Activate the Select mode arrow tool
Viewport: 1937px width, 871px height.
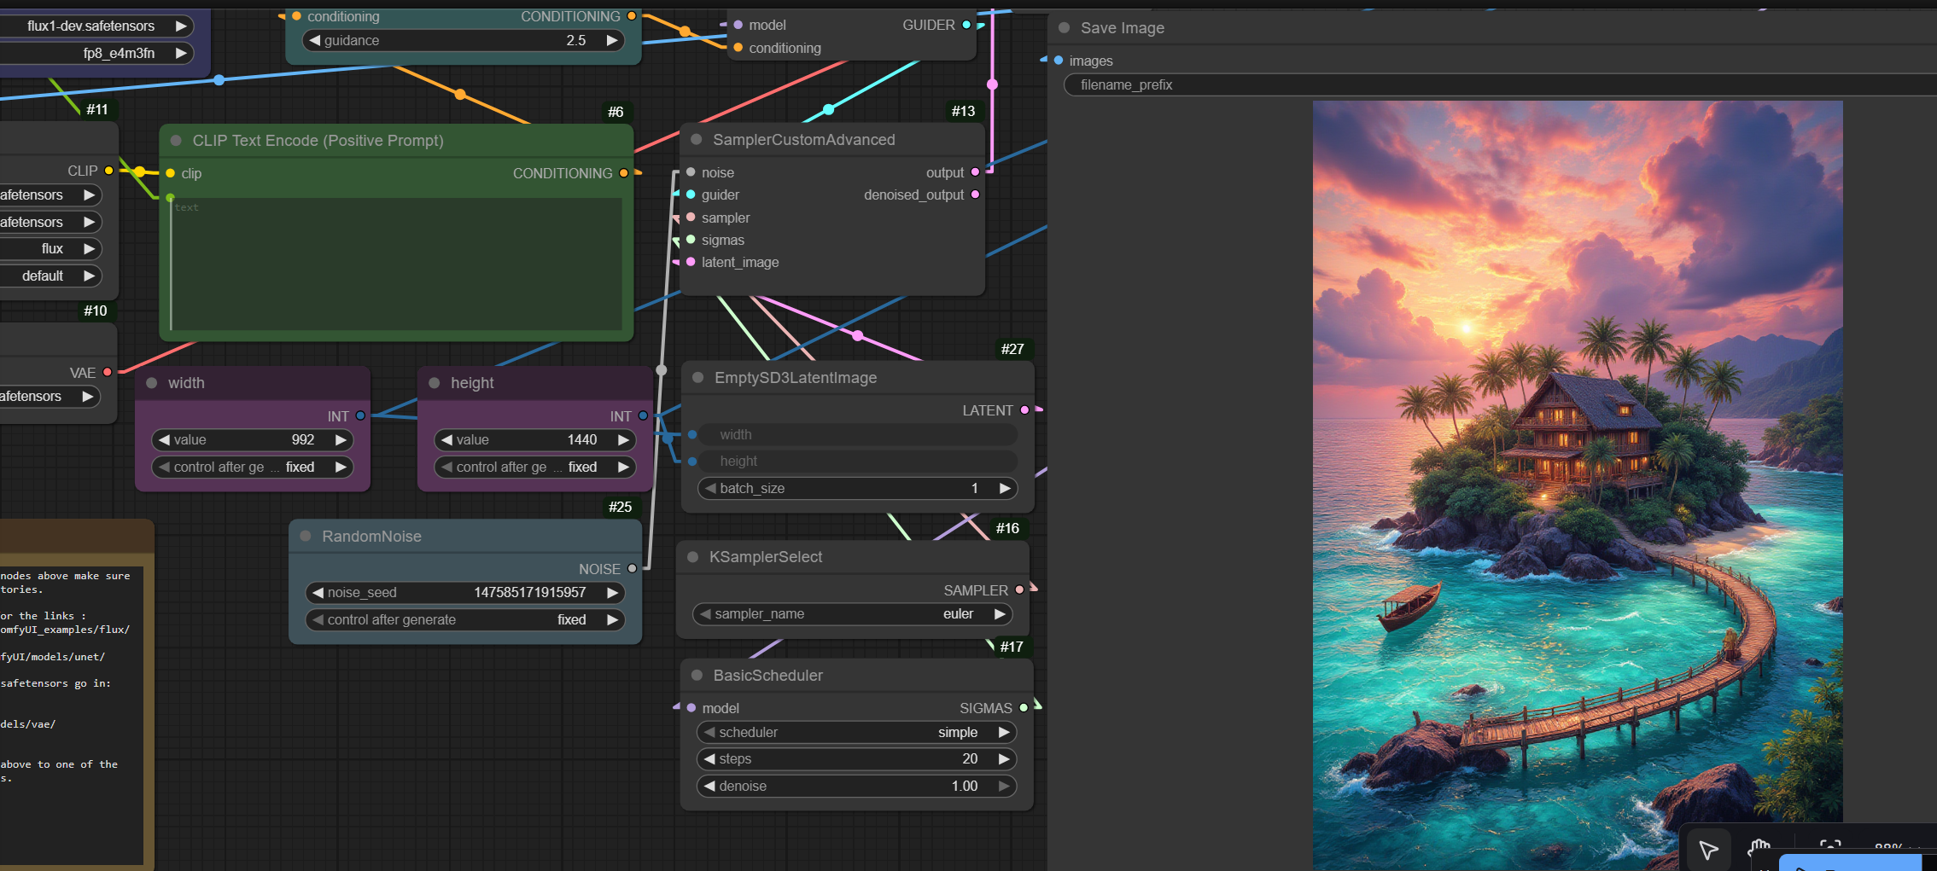(1708, 850)
